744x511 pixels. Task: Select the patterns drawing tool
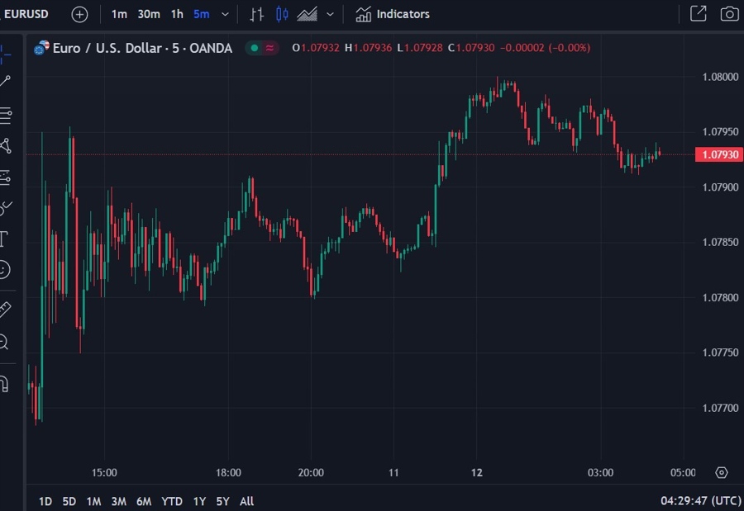click(6, 146)
